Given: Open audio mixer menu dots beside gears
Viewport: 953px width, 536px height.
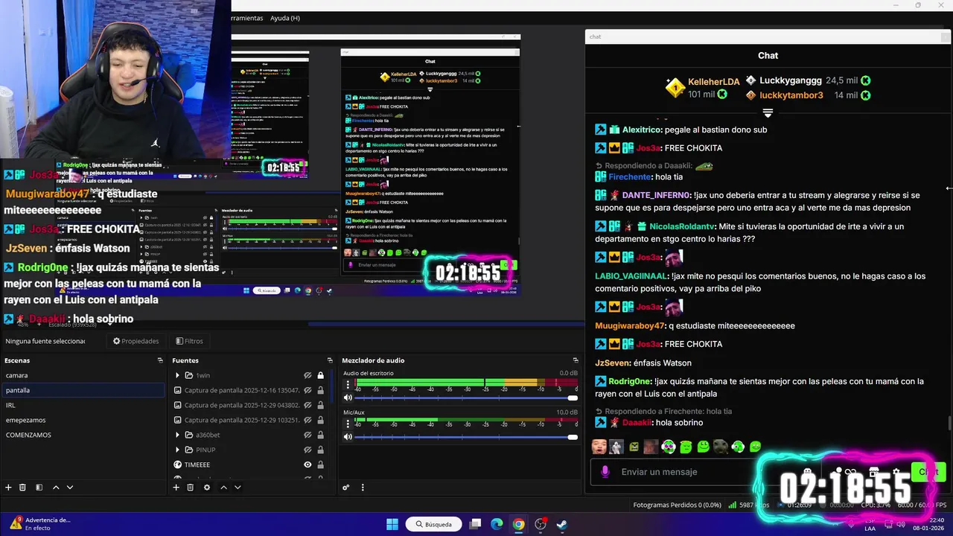Looking at the screenshot, I should (x=363, y=488).
